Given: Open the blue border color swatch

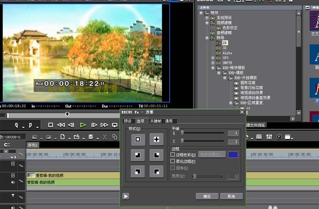Looking at the screenshot, I should click(233, 155).
